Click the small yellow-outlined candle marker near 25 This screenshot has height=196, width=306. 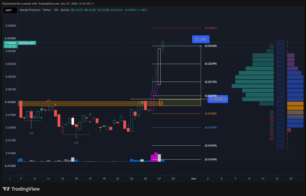(142, 102)
